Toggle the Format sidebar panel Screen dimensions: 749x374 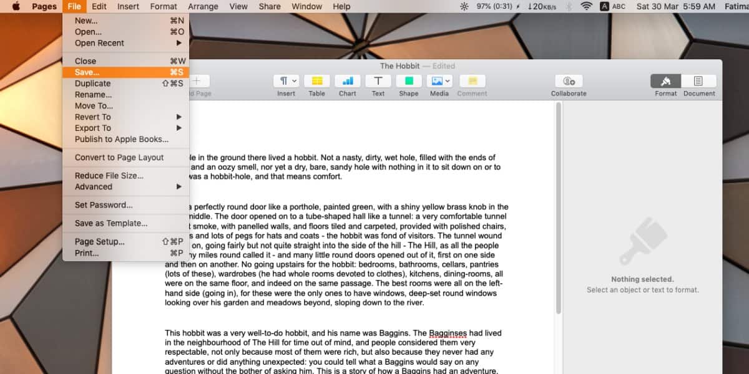[665, 81]
